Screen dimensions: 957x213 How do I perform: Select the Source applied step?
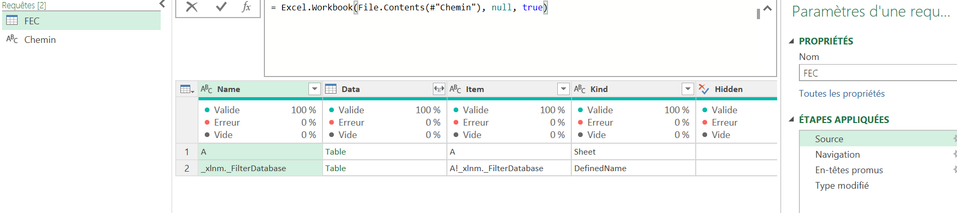[878, 139]
